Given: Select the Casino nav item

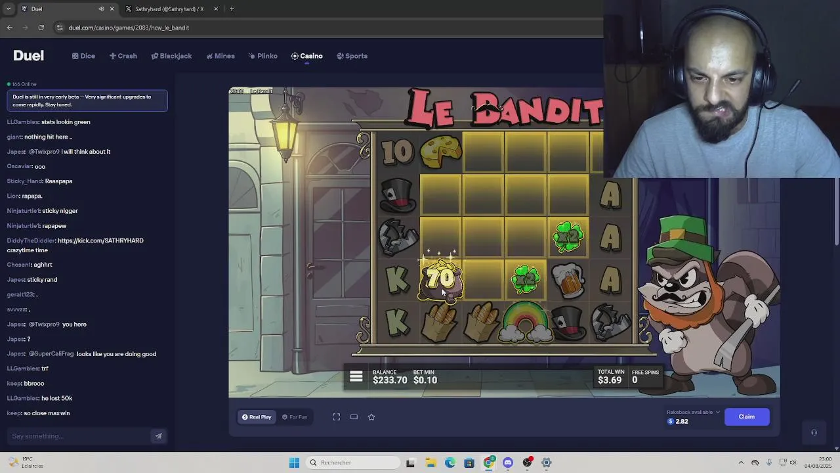Looking at the screenshot, I should pyautogui.click(x=306, y=56).
